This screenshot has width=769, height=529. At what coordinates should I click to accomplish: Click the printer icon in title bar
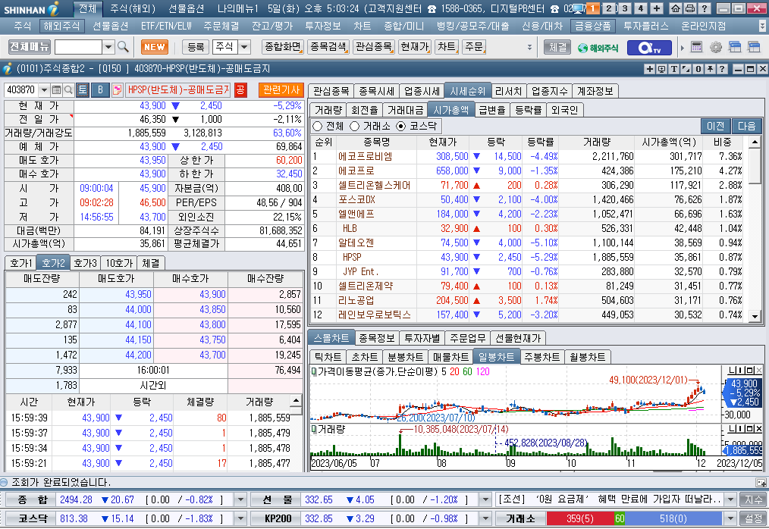coord(690,8)
